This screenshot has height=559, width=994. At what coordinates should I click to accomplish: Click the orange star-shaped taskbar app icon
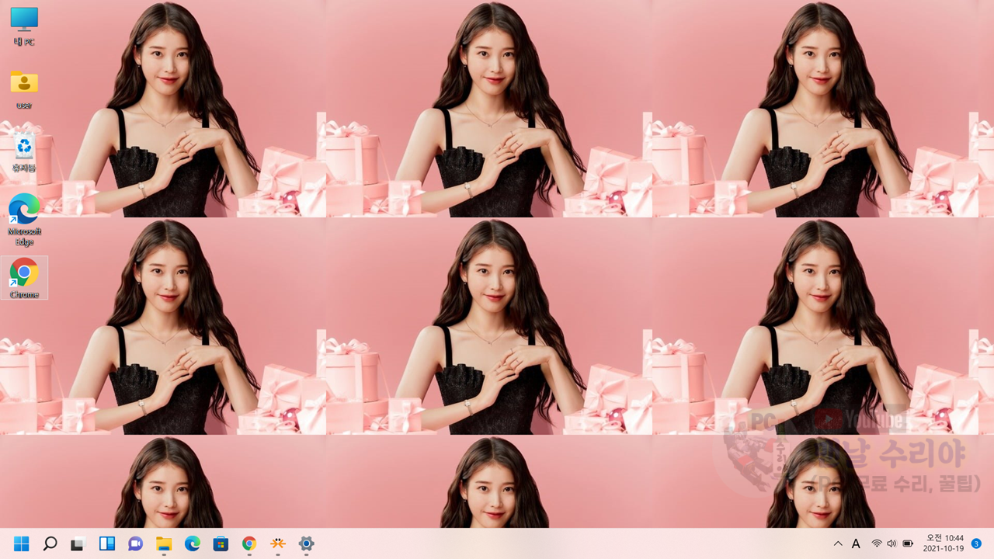(x=277, y=543)
